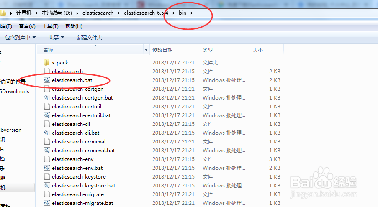
Task: Select the elasticsearch-certutil file icon
Action: (47, 106)
